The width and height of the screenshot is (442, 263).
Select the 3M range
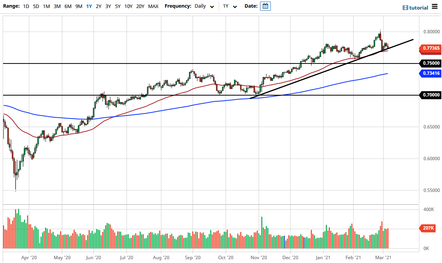(x=56, y=6)
